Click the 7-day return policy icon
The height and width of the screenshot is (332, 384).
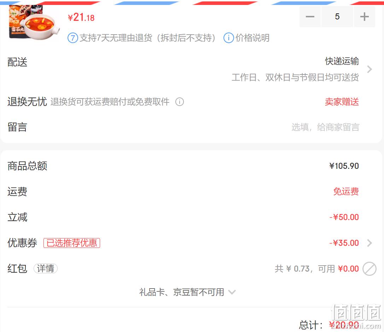click(73, 38)
